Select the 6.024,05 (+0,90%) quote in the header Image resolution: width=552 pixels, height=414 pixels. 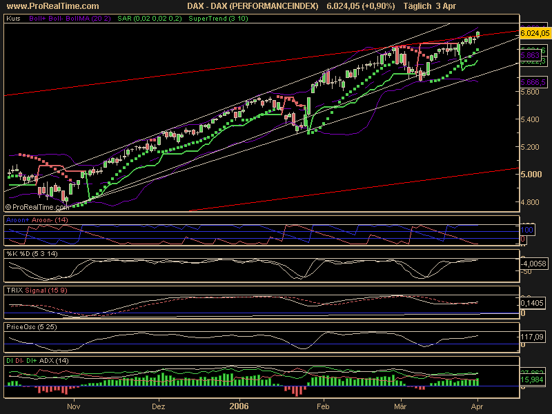coord(360,6)
